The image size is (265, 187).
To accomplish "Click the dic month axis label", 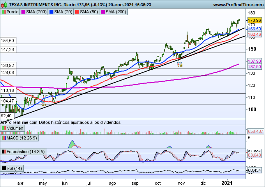I will pos(203,183).
